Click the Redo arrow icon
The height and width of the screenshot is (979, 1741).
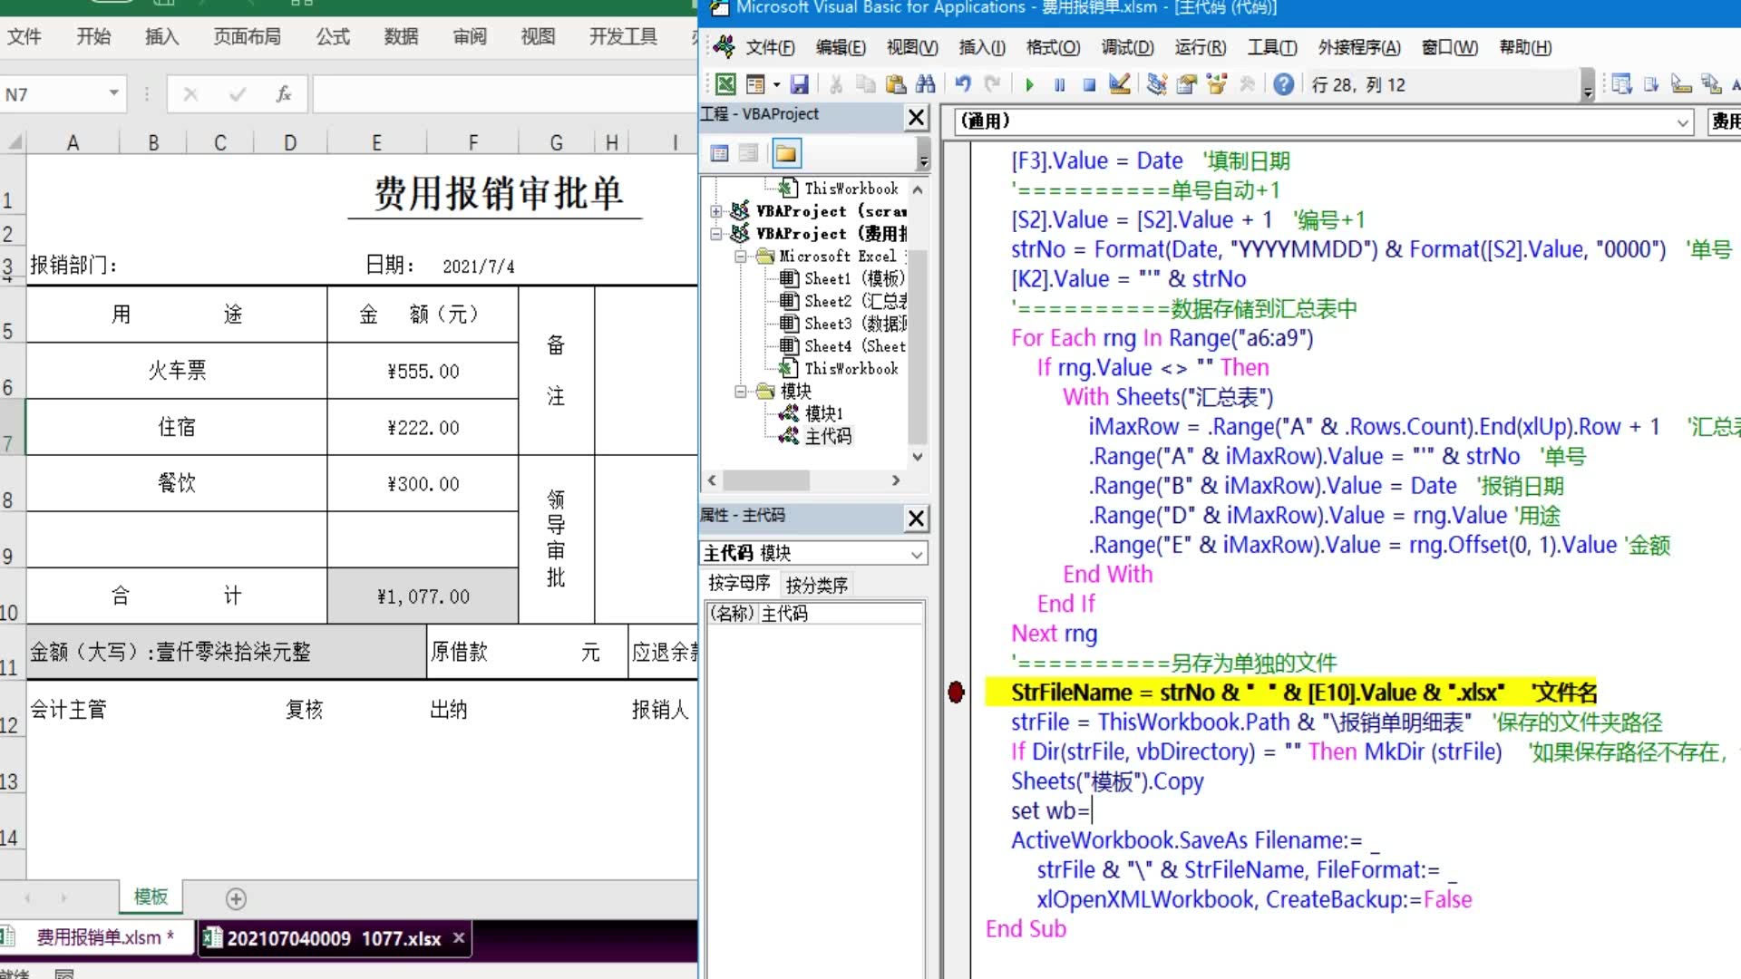click(993, 84)
